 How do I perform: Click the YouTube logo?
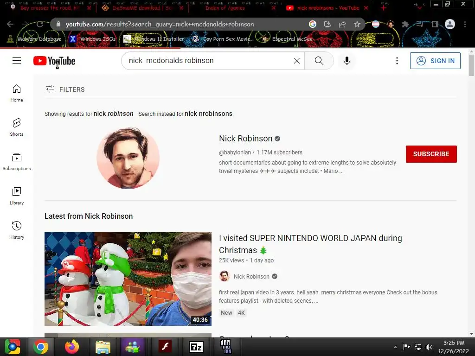point(54,61)
